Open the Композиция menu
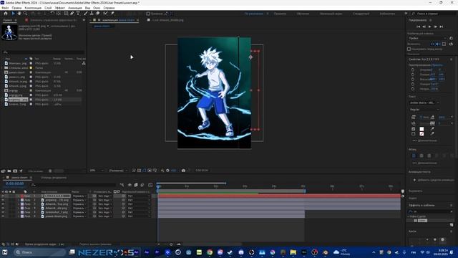Image resolution: width=458 pixels, height=258 pixels. pos(33,8)
